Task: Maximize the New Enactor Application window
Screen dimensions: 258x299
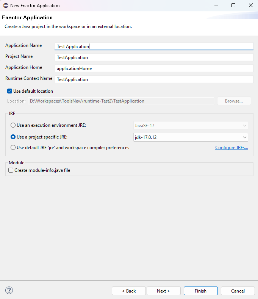Action: pos(233,6)
